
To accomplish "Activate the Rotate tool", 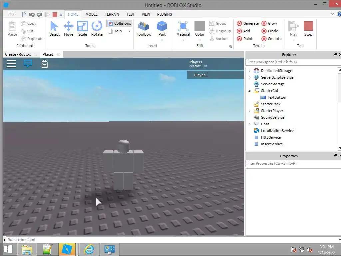I will point(97,28).
